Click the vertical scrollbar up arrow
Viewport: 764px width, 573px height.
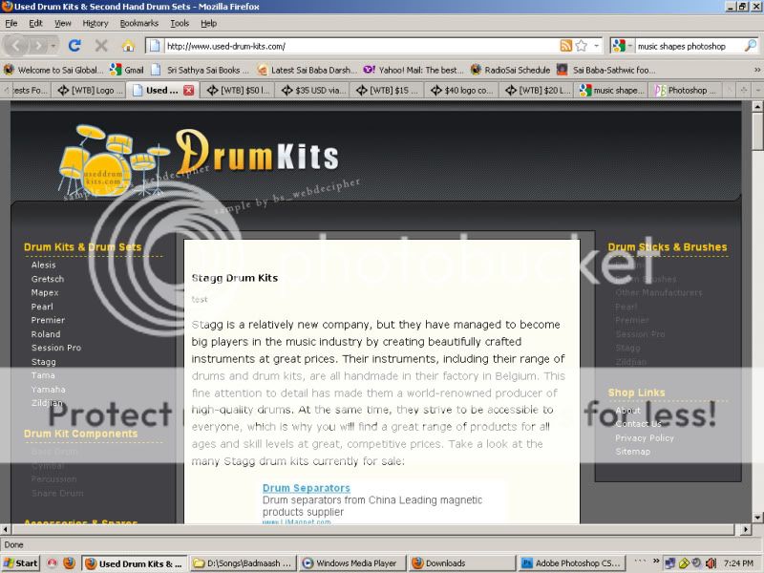(757, 106)
